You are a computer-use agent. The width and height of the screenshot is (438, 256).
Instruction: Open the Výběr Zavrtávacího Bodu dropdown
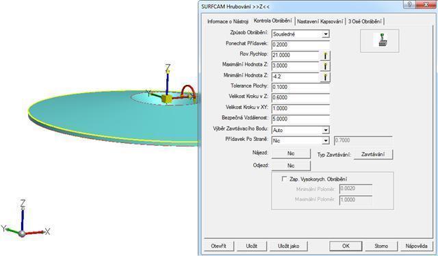tap(326, 130)
